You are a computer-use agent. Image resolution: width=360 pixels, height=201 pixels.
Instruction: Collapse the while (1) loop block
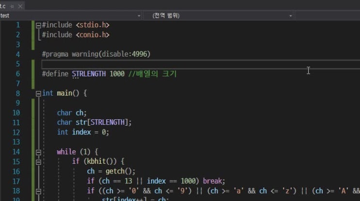38,152
